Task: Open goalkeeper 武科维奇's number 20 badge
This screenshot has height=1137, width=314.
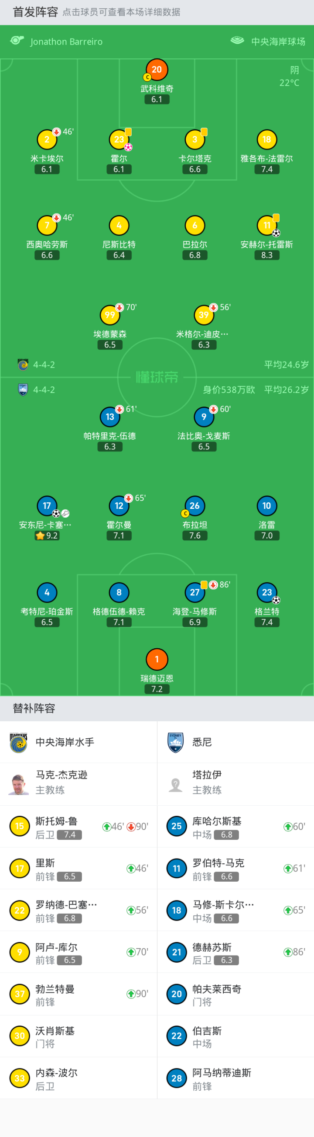Action: [157, 70]
